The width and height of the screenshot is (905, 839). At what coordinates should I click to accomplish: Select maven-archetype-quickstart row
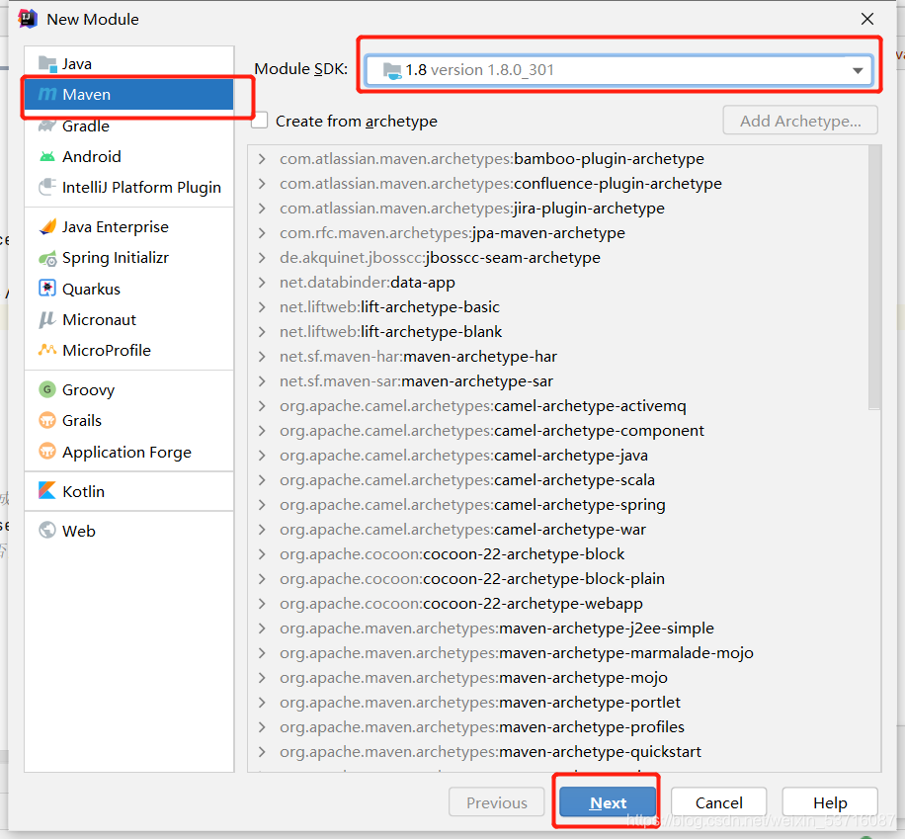coord(557,752)
